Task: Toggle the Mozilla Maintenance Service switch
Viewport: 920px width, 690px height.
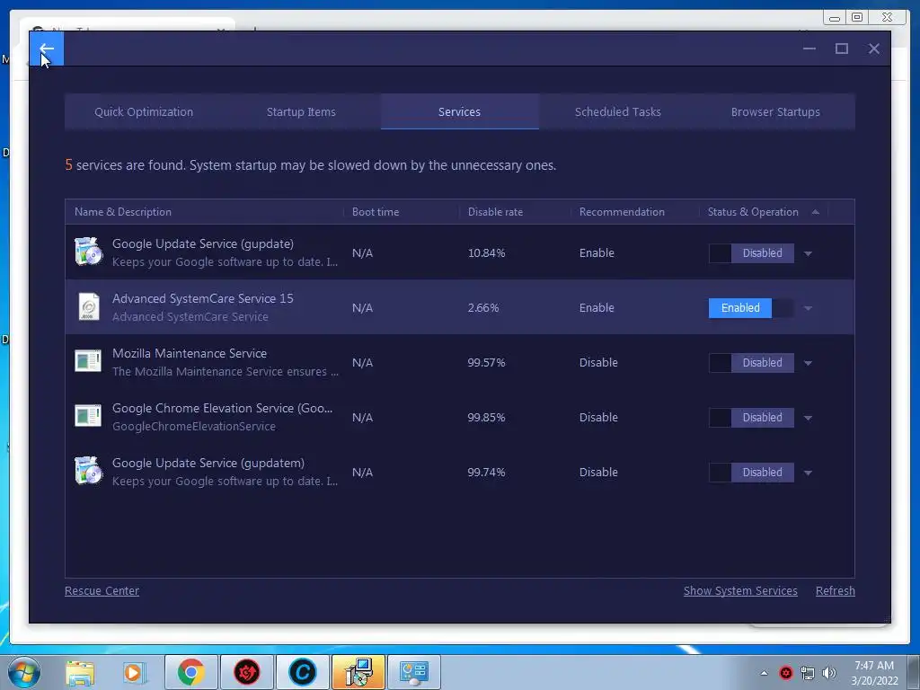Action: tap(751, 363)
